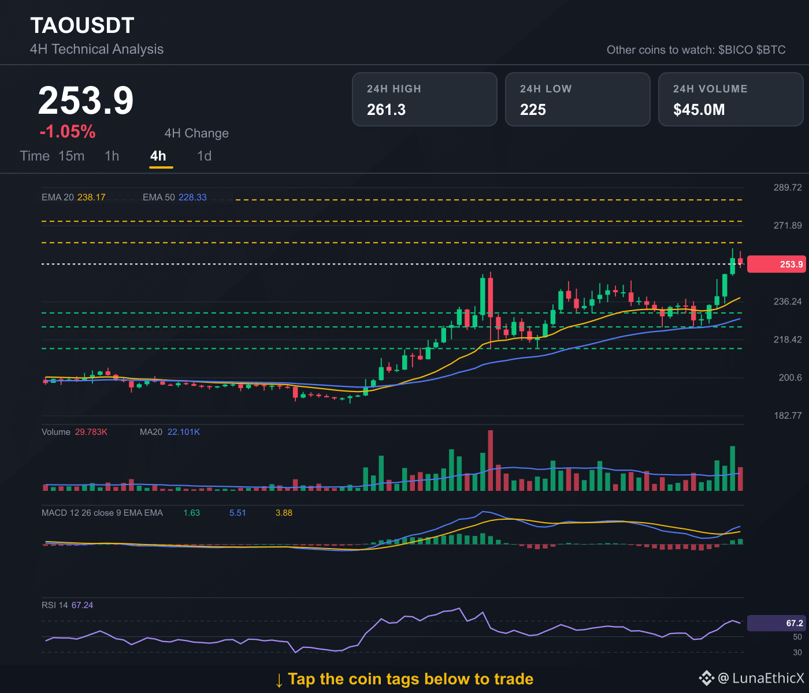
Task: Click the yellow MACD value 3.88
Action: pos(284,513)
